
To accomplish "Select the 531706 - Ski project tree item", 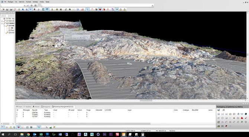I will coord(10,19).
